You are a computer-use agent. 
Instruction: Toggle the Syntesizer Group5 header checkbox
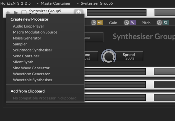[24, 12]
